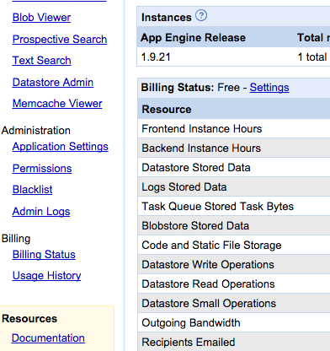
Task: Open Application Settings
Action: (x=61, y=147)
